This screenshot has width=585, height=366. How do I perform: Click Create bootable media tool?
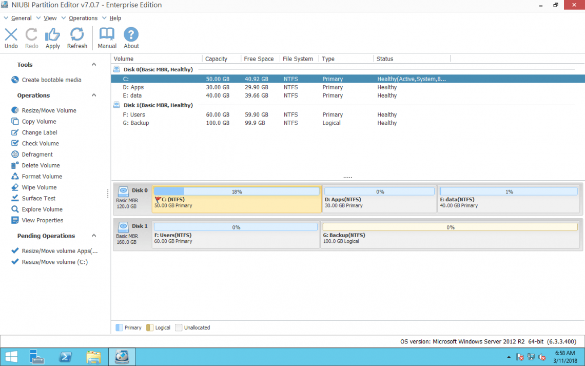(51, 80)
